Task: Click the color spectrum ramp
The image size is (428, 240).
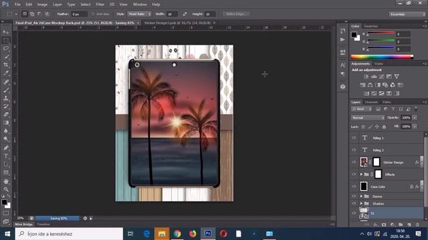Action: click(382, 57)
